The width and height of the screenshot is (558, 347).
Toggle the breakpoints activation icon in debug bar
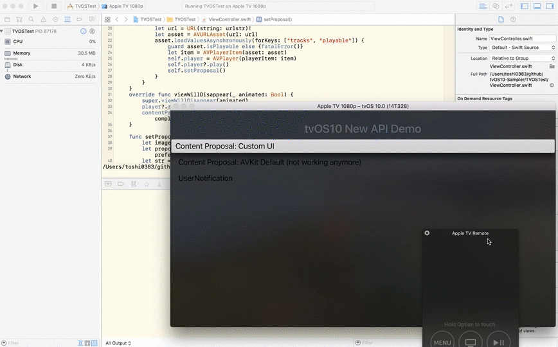[121, 184]
